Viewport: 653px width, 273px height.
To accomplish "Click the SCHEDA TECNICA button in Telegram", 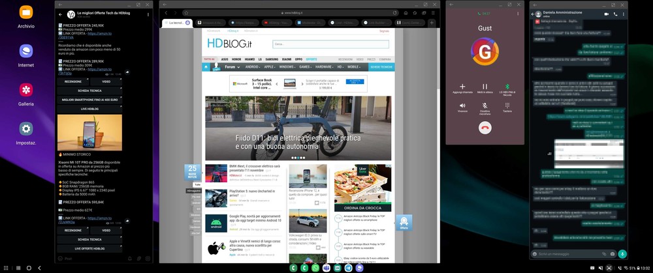I will (89, 91).
